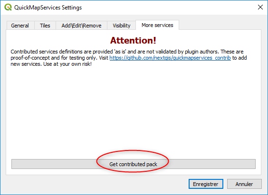
Task: Click the QGIS logo in the title bar
Action: 8,7
